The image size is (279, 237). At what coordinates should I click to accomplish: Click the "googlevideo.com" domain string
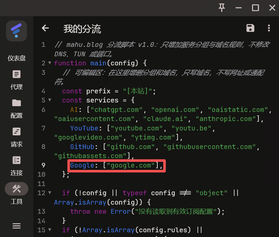pos(88,137)
